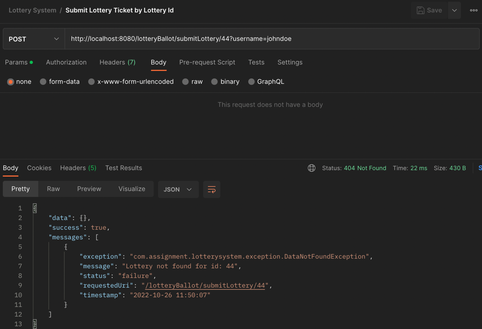
Task: Click the Save button
Action: (429, 10)
